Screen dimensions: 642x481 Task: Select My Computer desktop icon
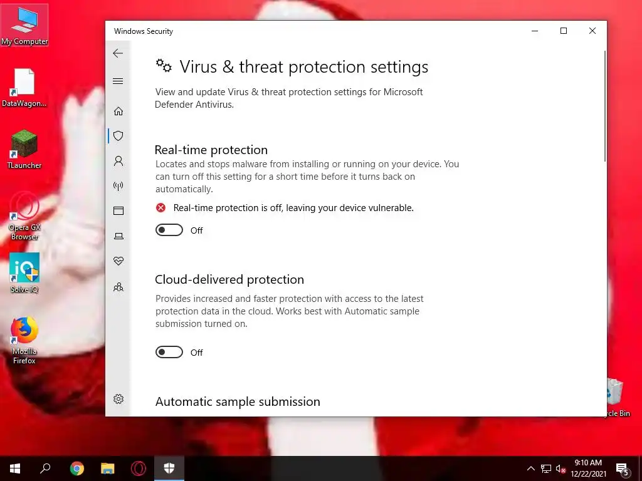(24, 25)
